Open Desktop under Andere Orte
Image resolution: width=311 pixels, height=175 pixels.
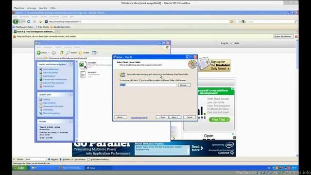(x=47, y=99)
